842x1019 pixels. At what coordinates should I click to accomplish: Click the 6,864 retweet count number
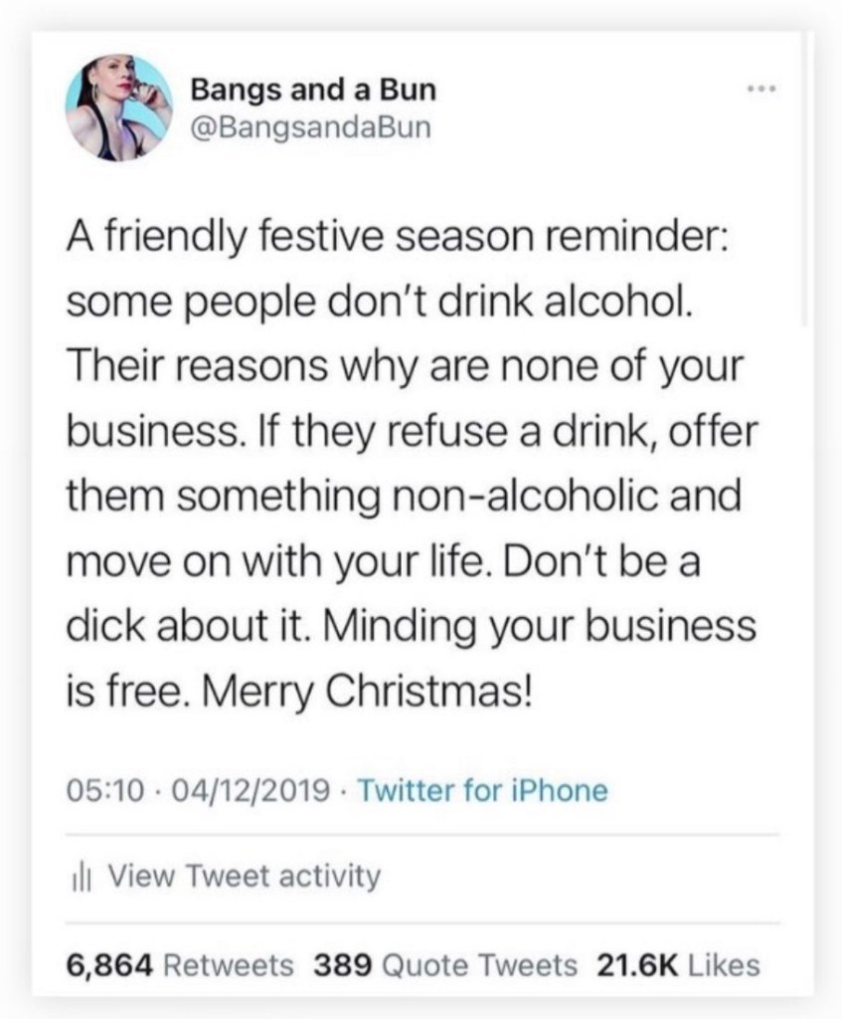pyautogui.click(x=107, y=963)
